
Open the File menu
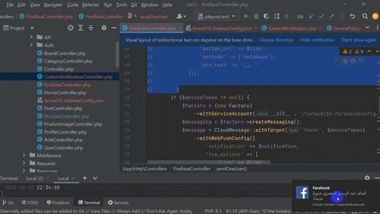[x=10, y=5]
